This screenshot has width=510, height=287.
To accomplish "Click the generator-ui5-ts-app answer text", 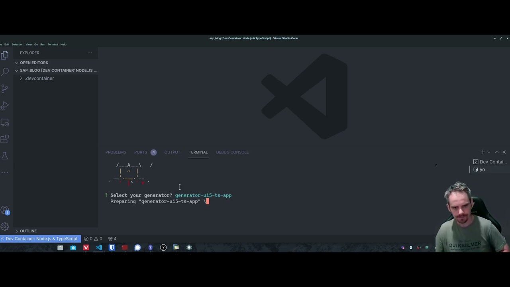I will coord(203,195).
